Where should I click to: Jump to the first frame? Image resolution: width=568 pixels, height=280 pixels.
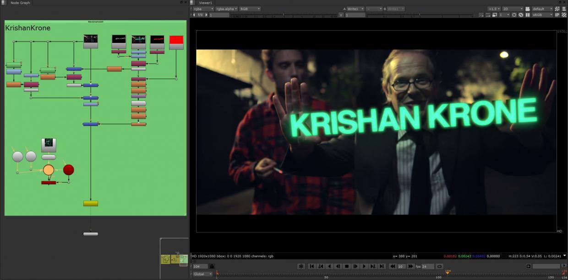311,266
